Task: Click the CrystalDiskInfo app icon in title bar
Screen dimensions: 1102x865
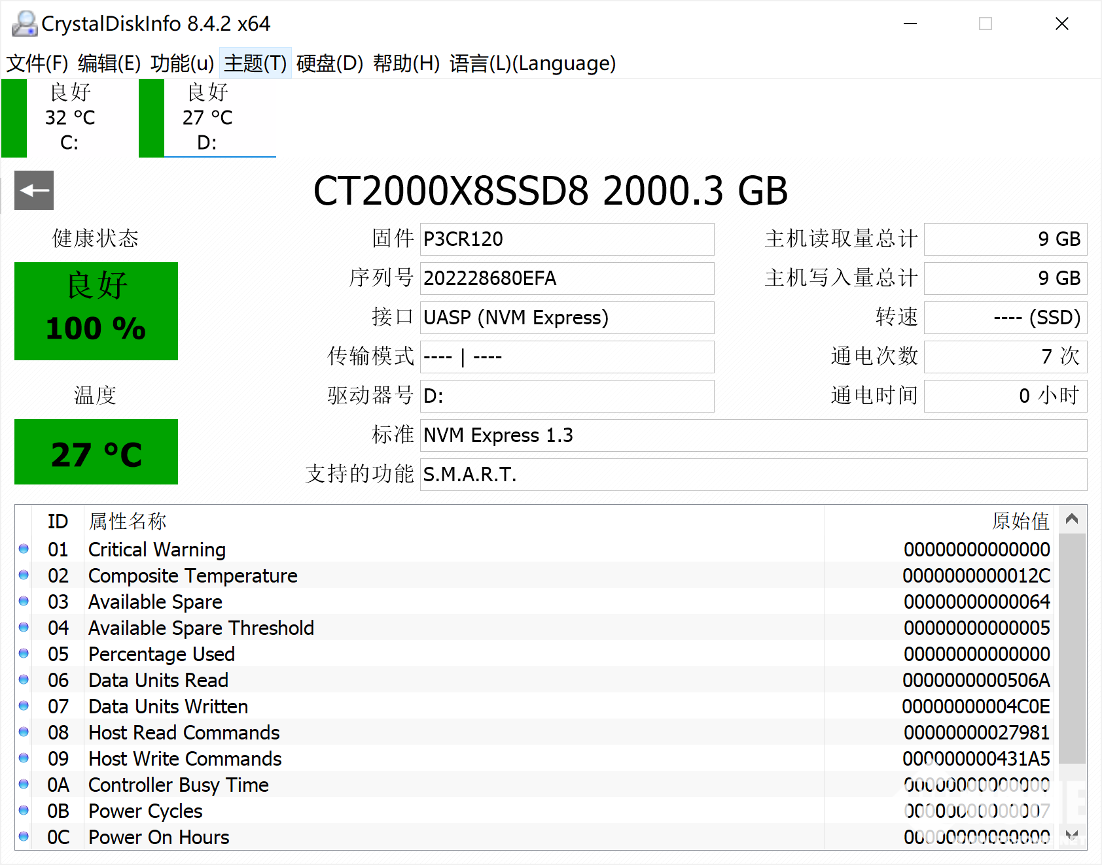Action: [24, 24]
